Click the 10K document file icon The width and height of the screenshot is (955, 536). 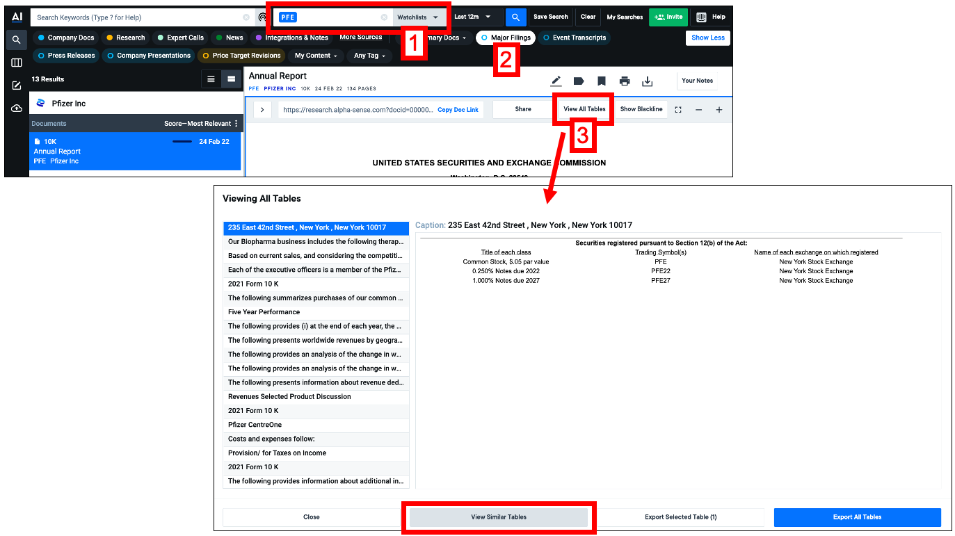coord(38,142)
